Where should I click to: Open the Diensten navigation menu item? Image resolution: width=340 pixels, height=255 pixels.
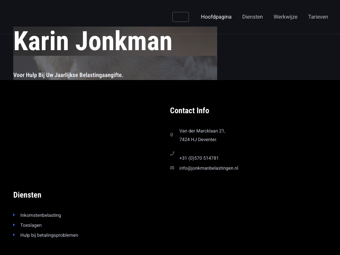[252, 17]
